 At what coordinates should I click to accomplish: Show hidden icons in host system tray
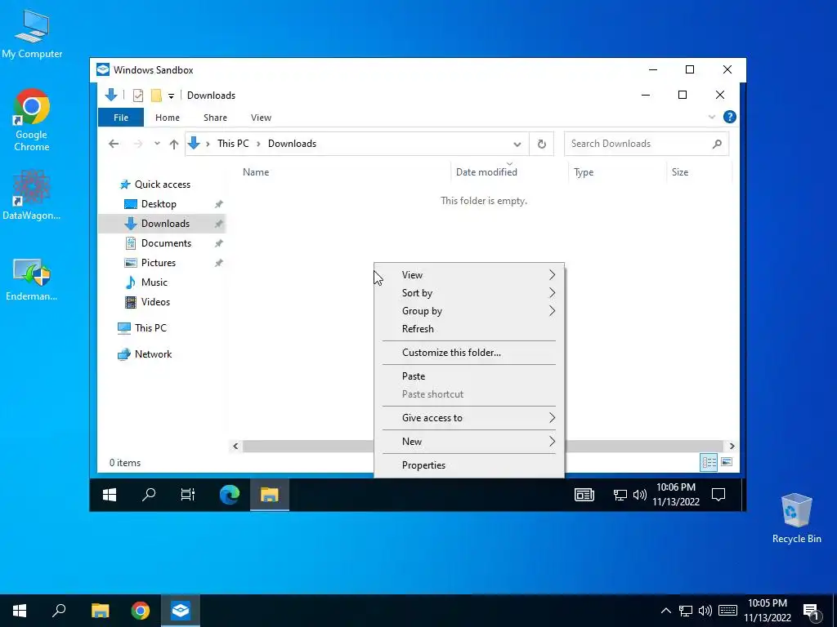(x=665, y=611)
